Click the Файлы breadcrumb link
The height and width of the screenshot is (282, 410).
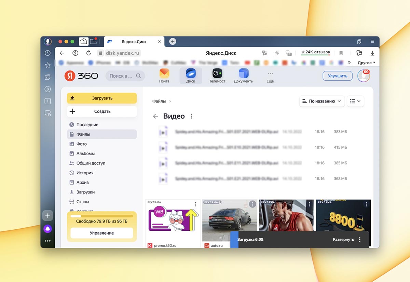159,101
